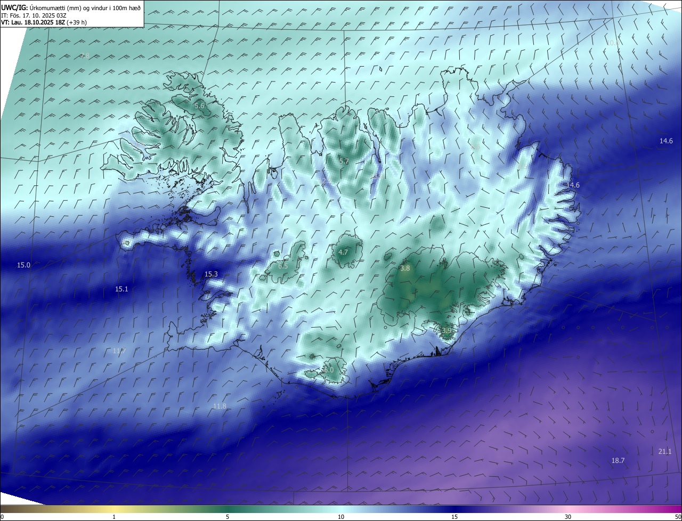This screenshot has height=521, width=682.
Task: Click the 11.8 value over the southern ocean
Action: (x=220, y=406)
